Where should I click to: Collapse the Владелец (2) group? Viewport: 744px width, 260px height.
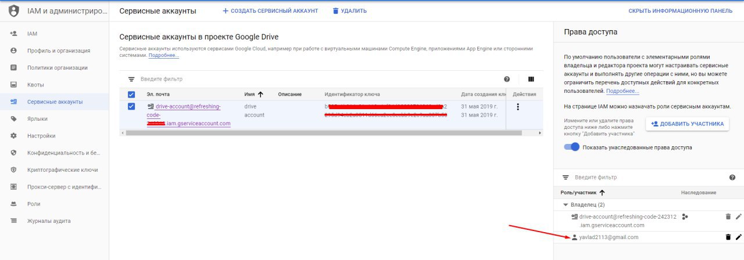pyautogui.click(x=565, y=205)
